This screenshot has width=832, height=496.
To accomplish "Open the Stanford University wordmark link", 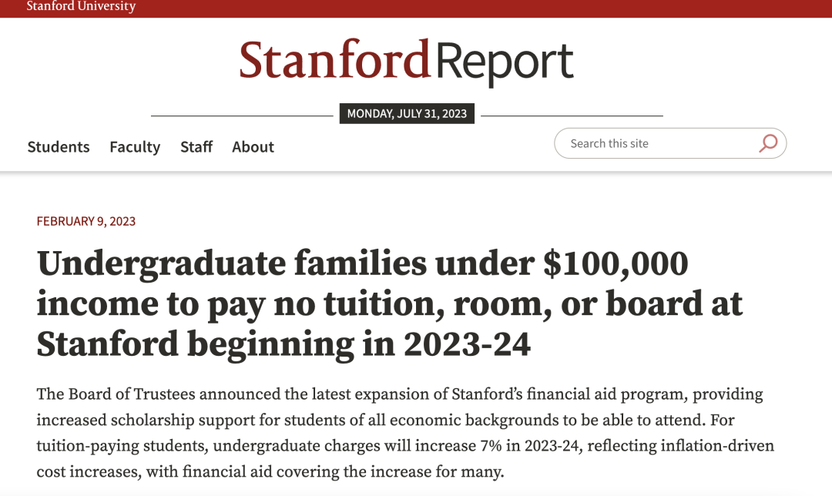I will [81, 6].
